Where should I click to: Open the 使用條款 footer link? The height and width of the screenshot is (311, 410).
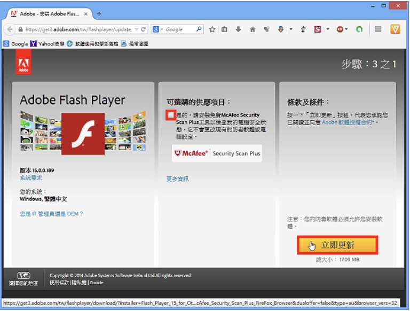pos(60,283)
